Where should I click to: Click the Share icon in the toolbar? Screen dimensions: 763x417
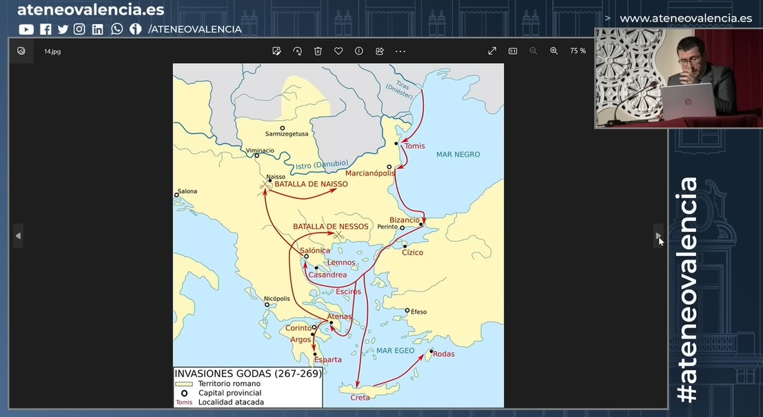pos(379,51)
